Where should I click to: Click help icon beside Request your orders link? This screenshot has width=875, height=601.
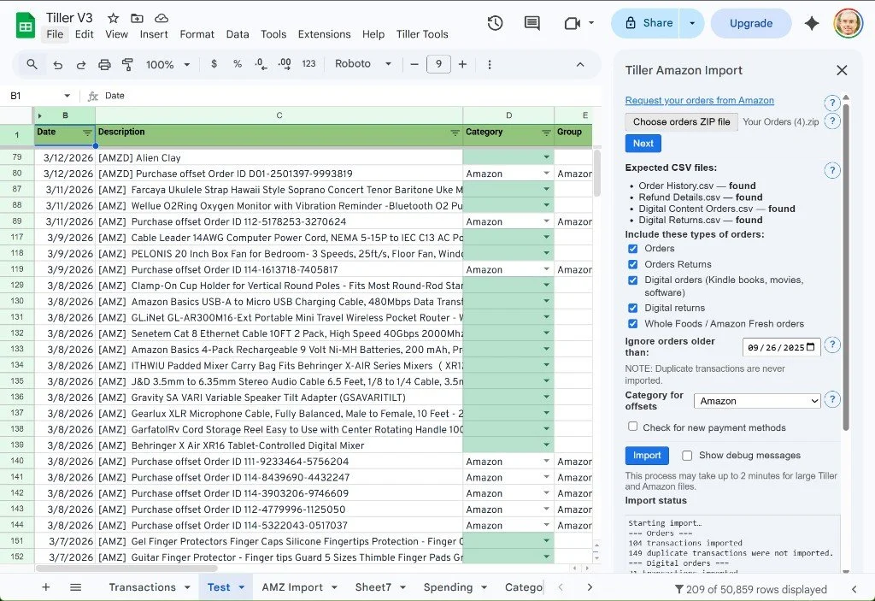click(832, 103)
